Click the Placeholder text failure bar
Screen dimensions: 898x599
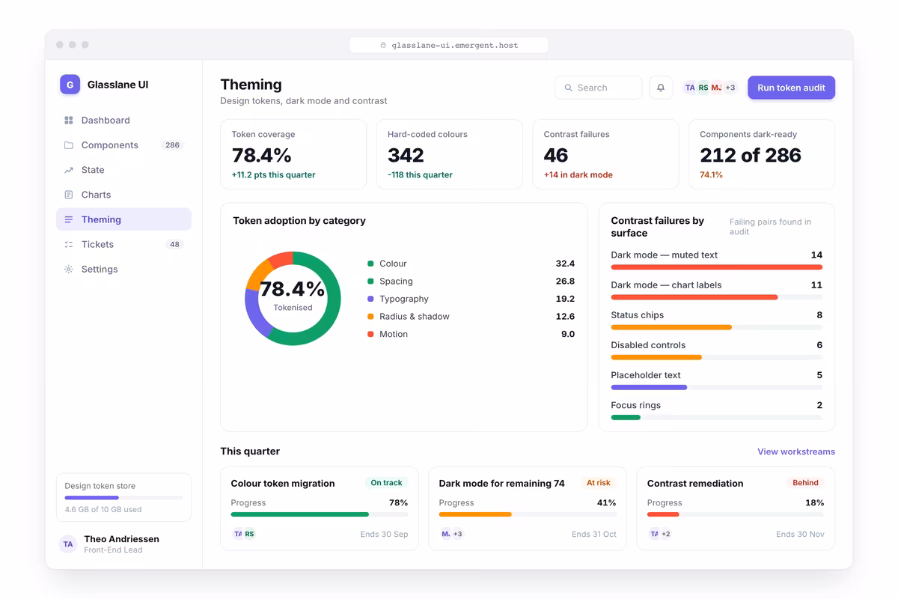pyautogui.click(x=717, y=387)
